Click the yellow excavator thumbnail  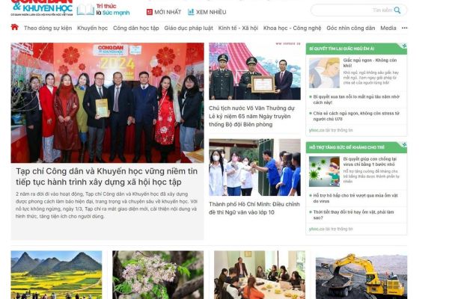pyautogui.click(x=361, y=274)
